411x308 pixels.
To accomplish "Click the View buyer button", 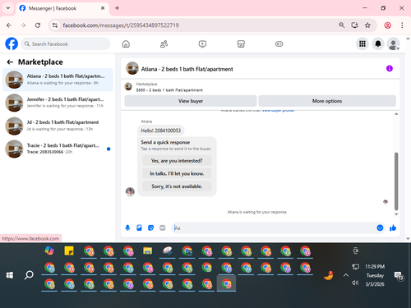I will pos(191,101).
